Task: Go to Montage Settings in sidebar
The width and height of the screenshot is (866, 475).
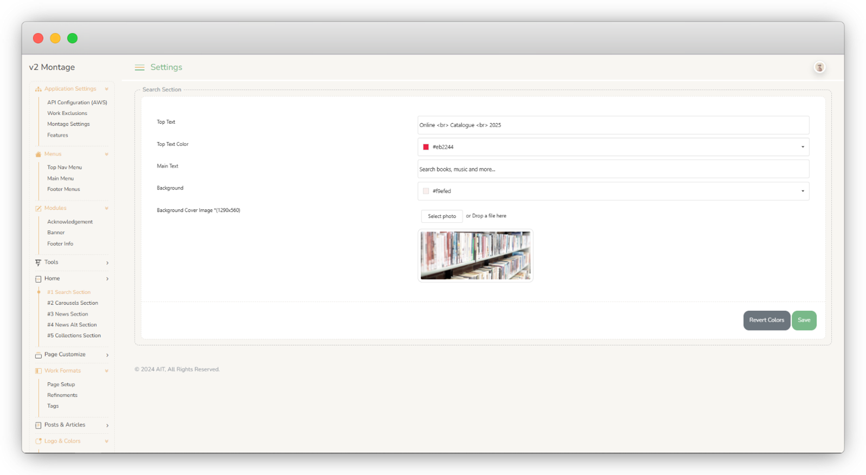Action: pyautogui.click(x=68, y=124)
